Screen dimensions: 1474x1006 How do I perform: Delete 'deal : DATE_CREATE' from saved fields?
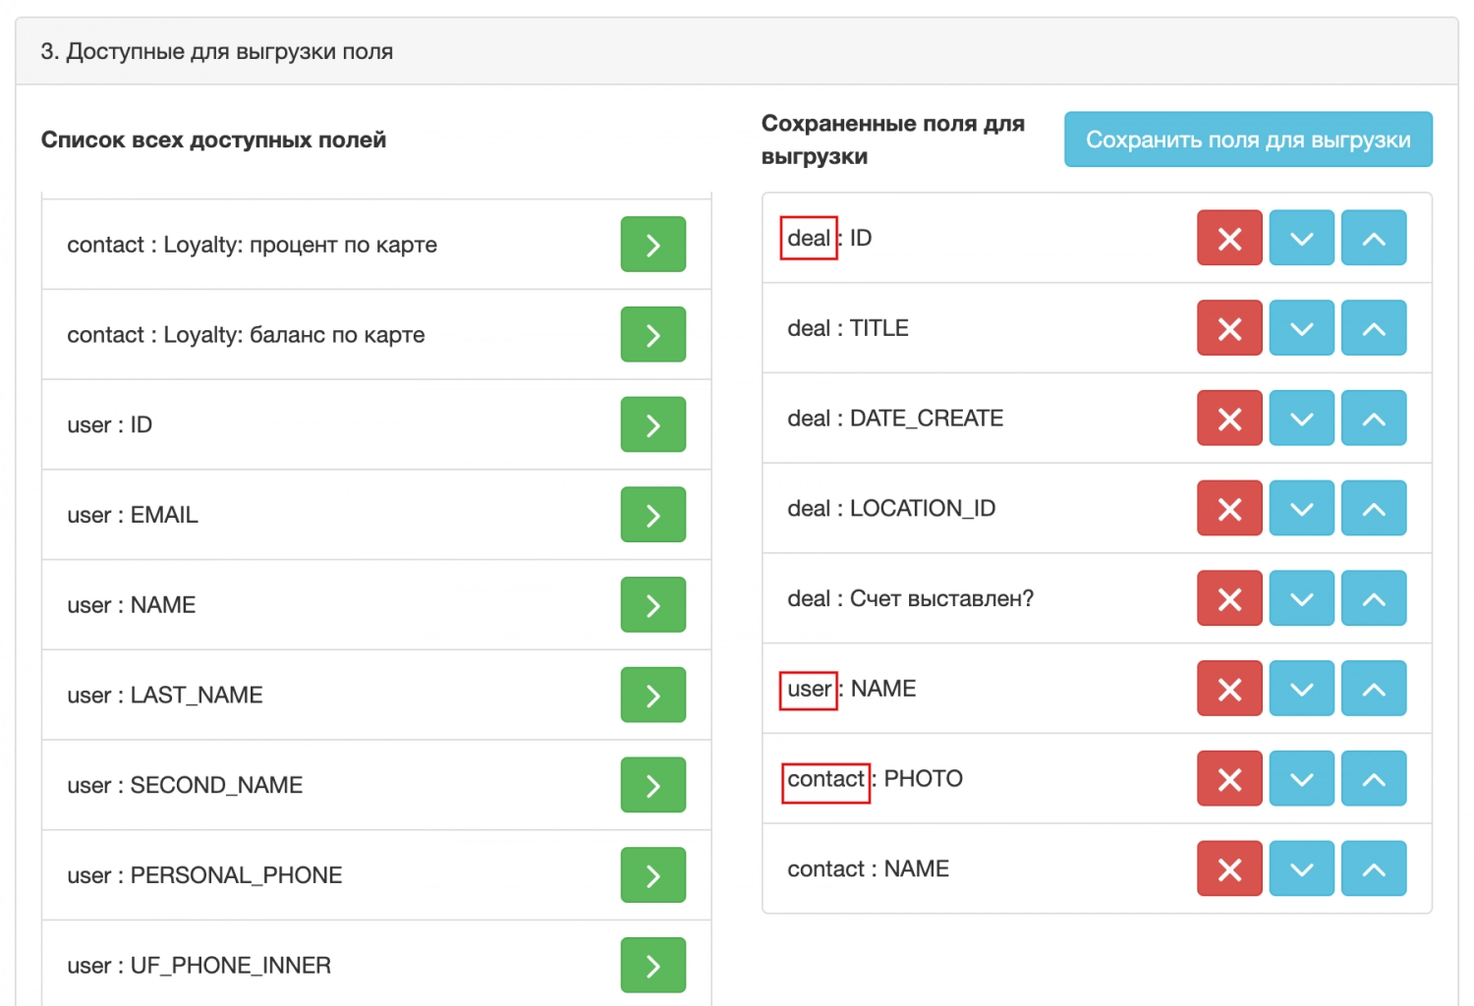(1228, 419)
